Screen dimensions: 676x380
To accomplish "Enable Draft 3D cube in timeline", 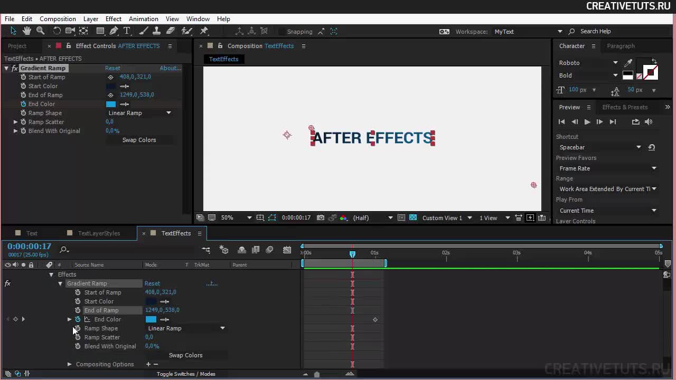I will pyautogui.click(x=224, y=250).
